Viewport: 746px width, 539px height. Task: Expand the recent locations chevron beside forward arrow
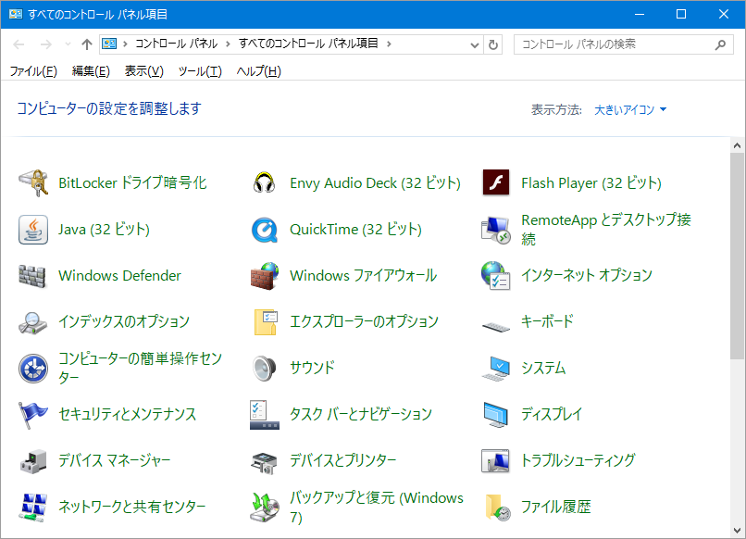(x=68, y=44)
